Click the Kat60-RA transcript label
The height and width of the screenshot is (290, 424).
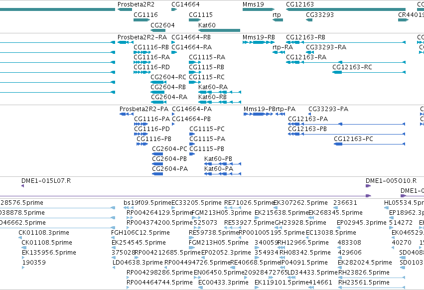pos(213,87)
